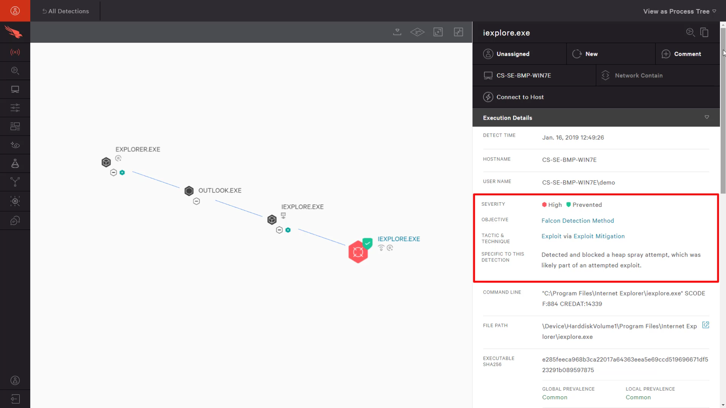726x408 pixels.
Task: Open the Connect to Host option
Action: point(520,97)
